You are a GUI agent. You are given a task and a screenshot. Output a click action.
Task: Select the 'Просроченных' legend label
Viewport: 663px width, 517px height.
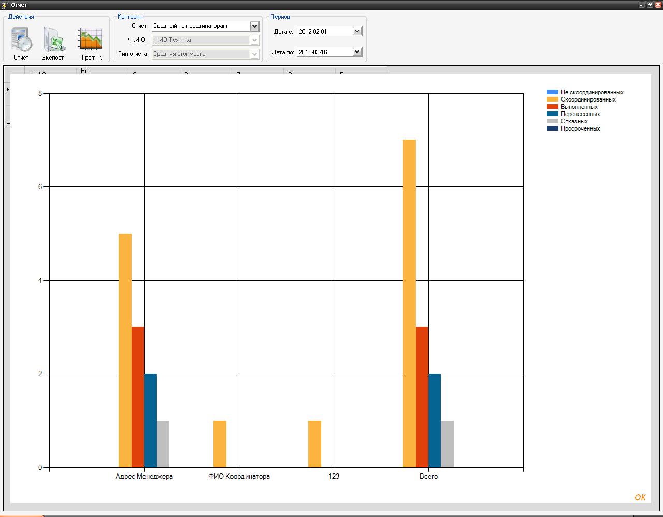580,128
